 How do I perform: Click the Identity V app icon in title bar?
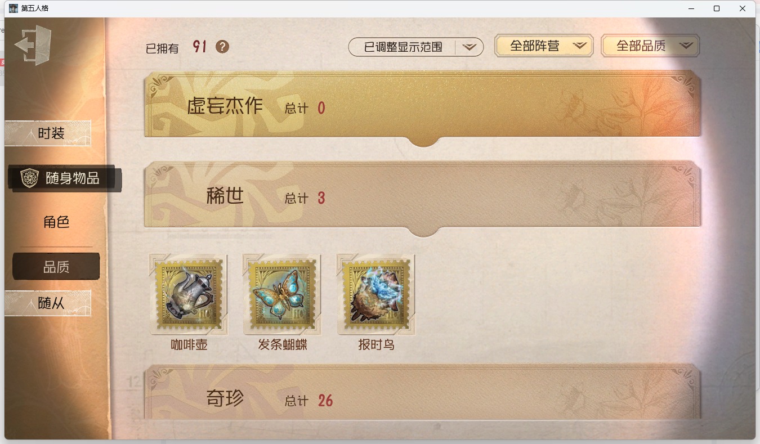pyautogui.click(x=13, y=8)
